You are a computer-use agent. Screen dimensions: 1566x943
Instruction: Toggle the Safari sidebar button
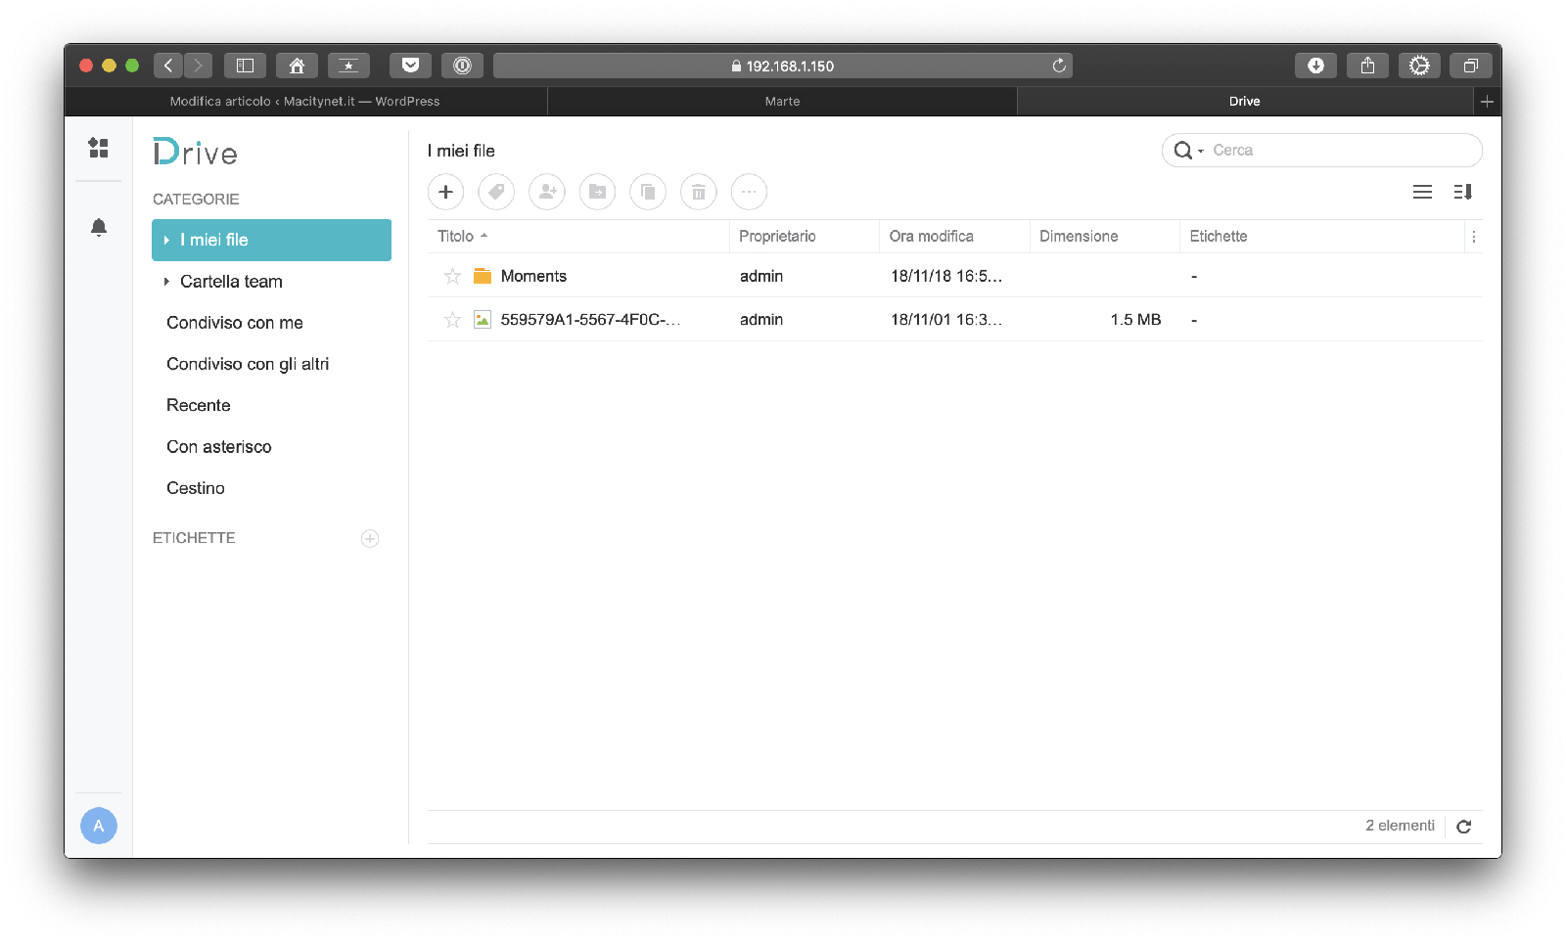click(x=246, y=66)
